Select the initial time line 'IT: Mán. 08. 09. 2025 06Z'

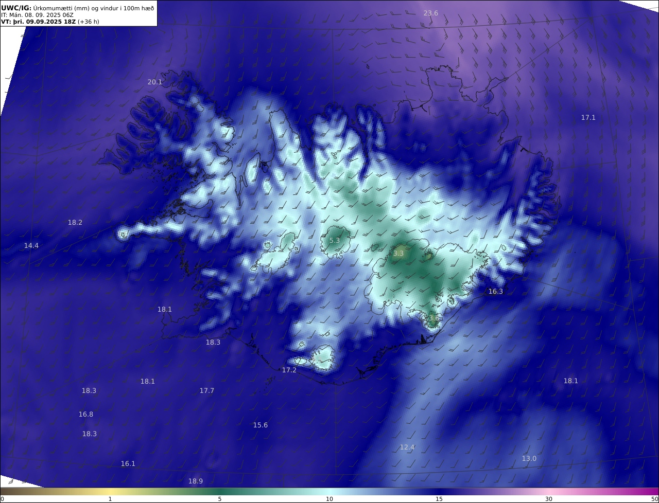pyautogui.click(x=37, y=15)
